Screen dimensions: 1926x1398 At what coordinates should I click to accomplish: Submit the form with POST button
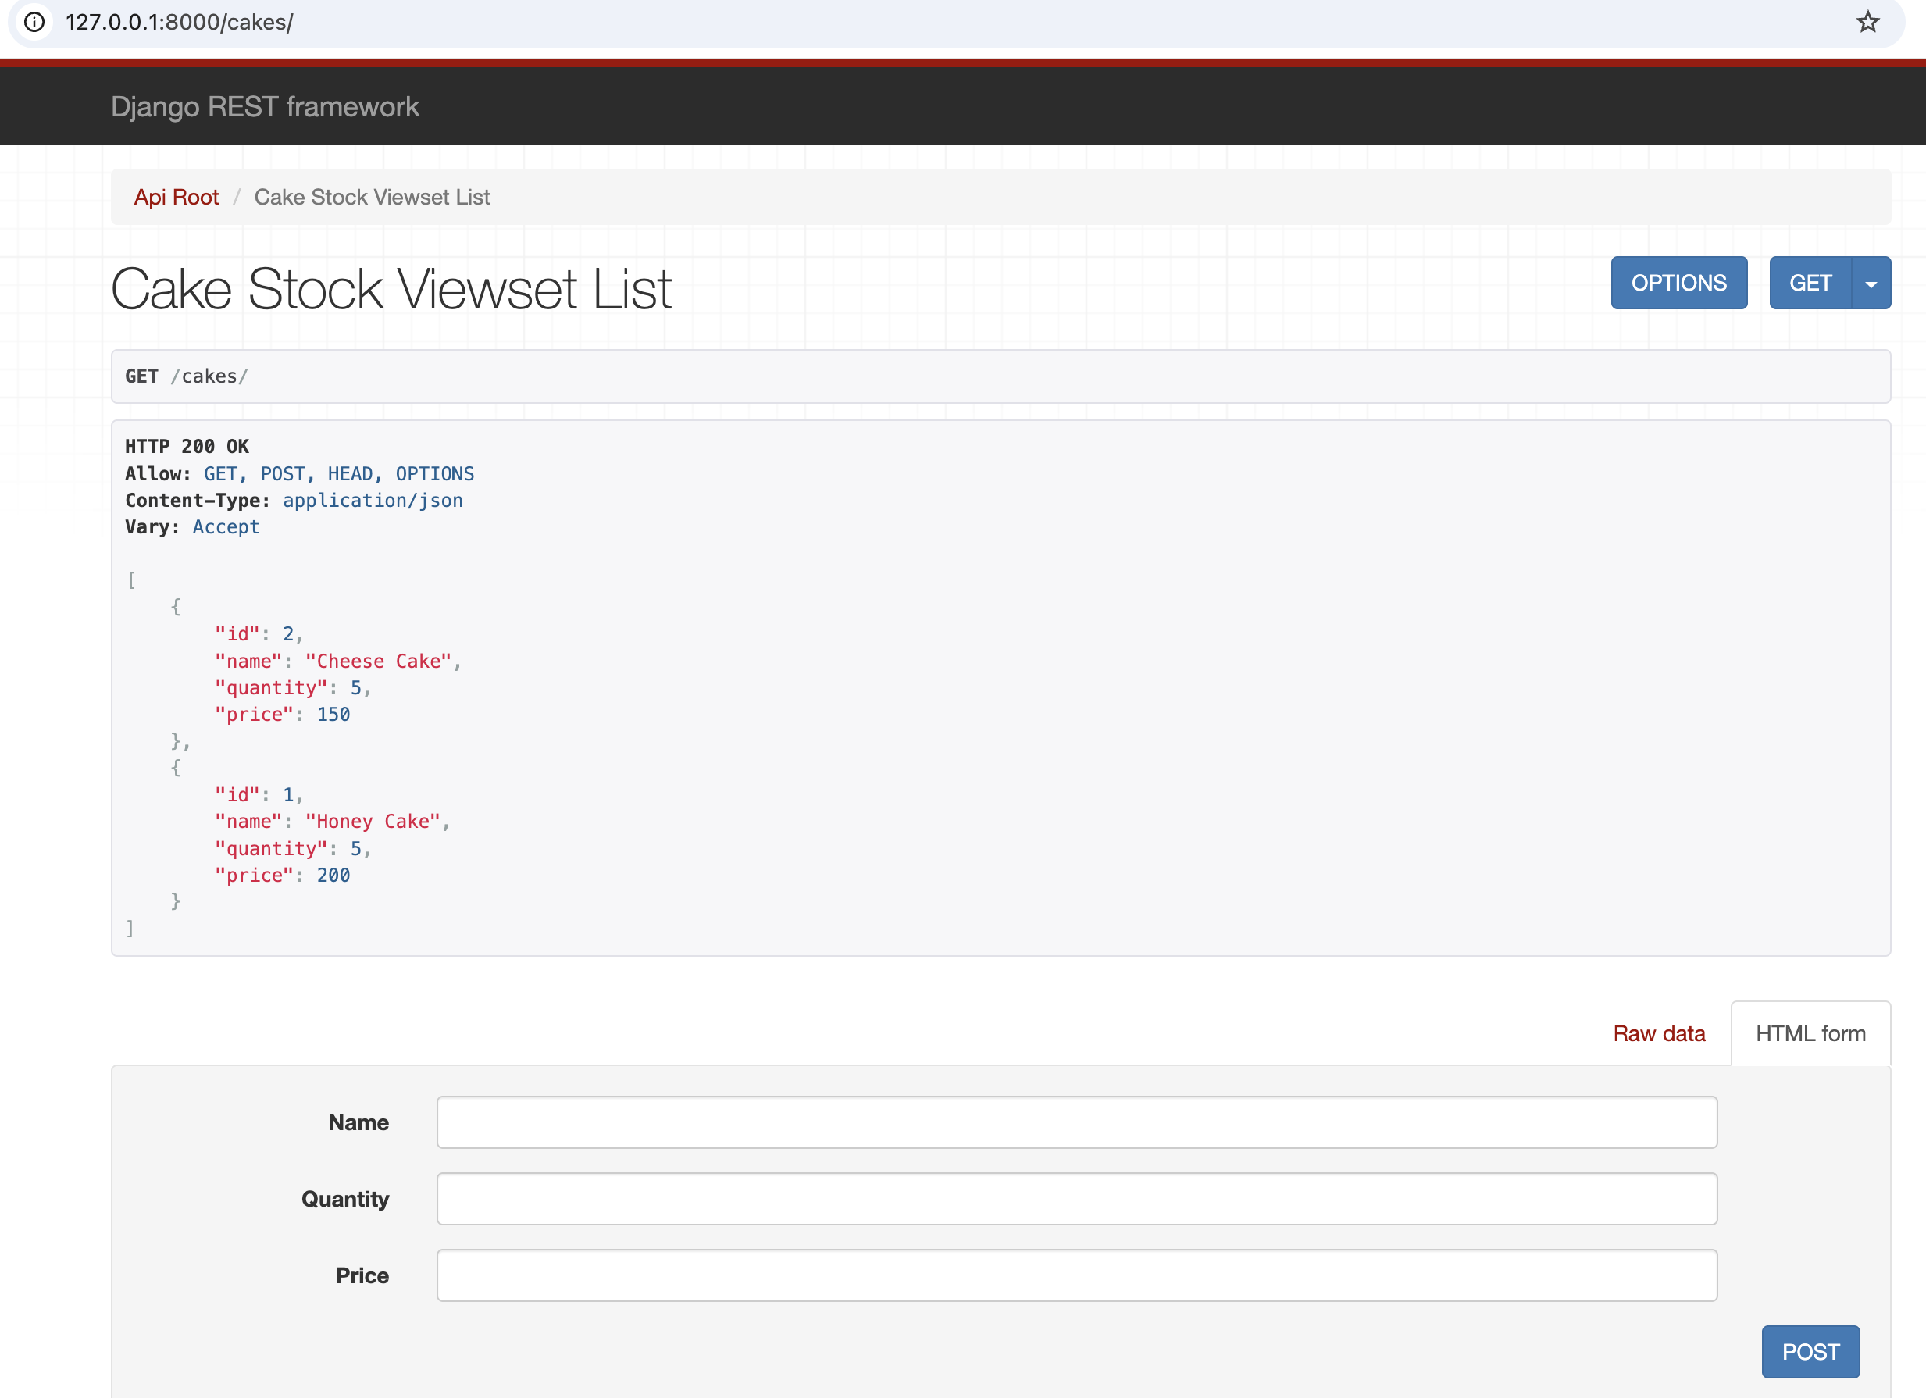tap(1810, 1351)
